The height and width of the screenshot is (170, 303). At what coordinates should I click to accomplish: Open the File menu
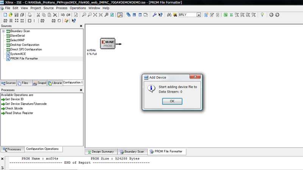coord(8,8)
